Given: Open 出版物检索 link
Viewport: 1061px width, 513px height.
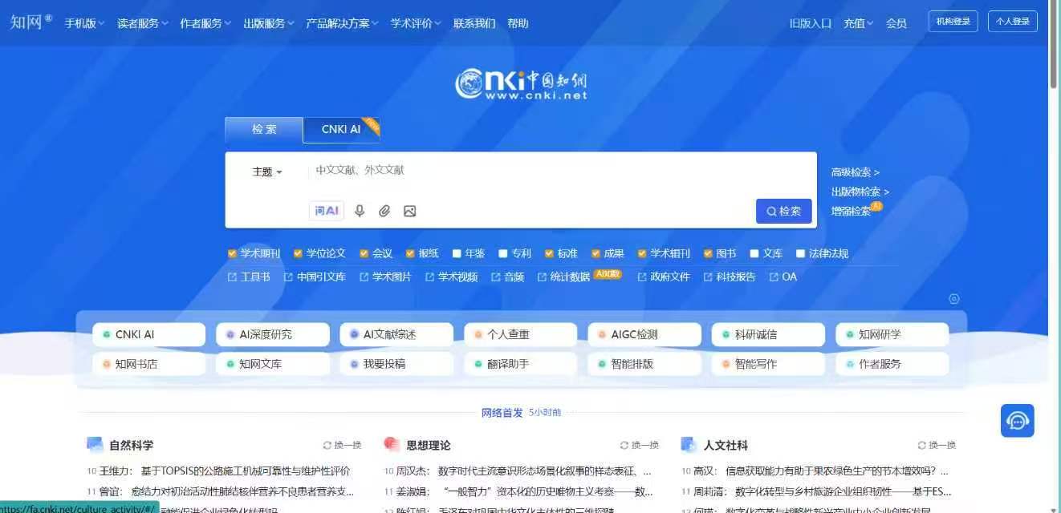Looking at the screenshot, I should point(860,192).
